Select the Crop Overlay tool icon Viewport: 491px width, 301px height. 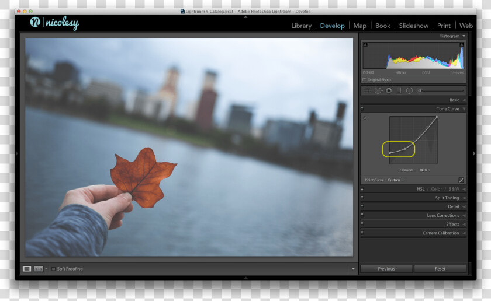point(367,90)
